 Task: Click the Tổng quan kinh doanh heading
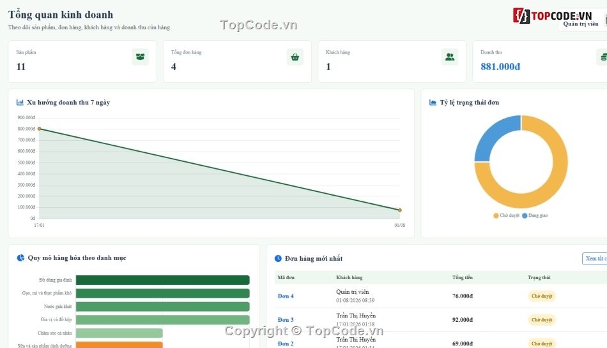pyautogui.click(x=61, y=15)
